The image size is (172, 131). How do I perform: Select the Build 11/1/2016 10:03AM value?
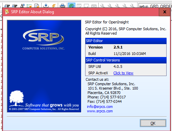click(130, 54)
